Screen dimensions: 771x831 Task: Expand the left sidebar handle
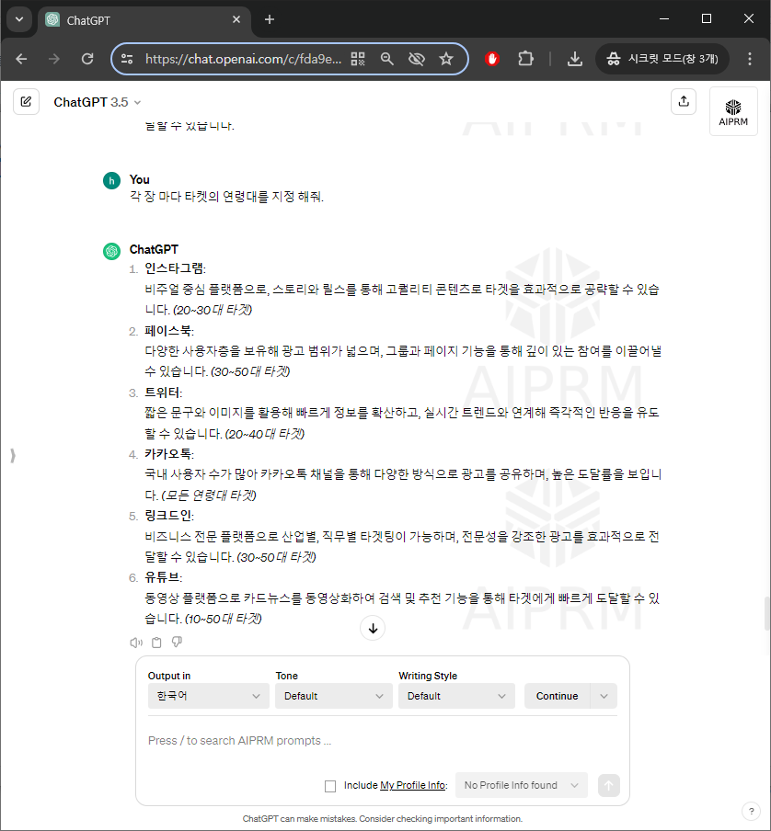pyautogui.click(x=13, y=456)
